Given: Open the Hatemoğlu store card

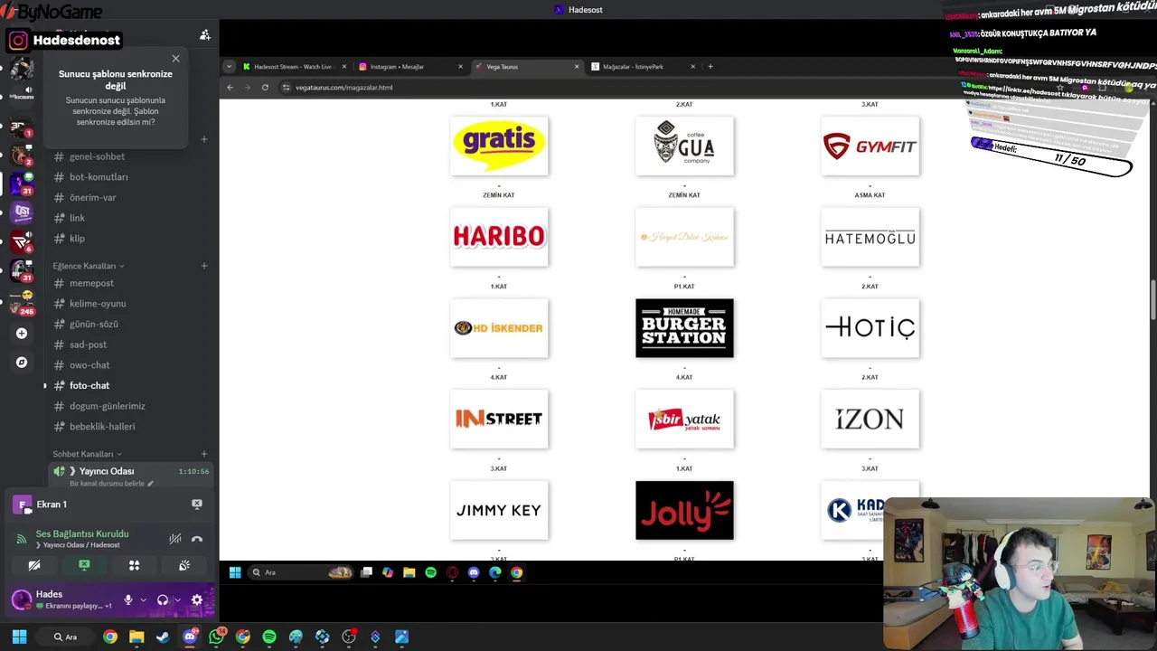Looking at the screenshot, I should (870, 237).
